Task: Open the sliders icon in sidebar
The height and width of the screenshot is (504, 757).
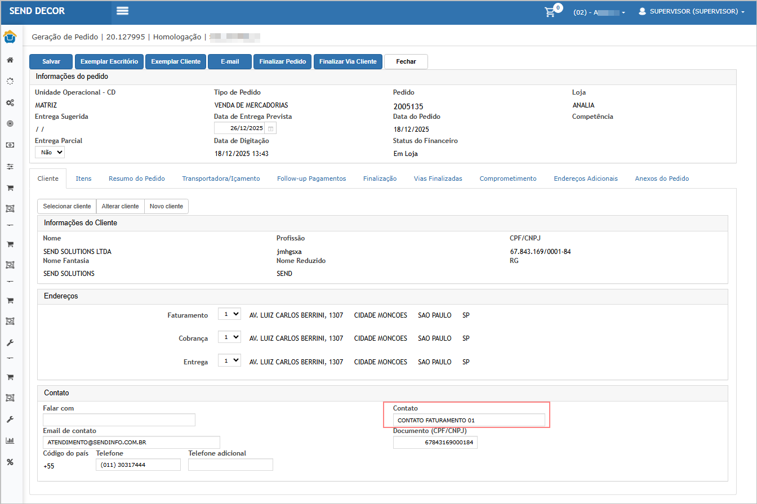Action: (10, 167)
